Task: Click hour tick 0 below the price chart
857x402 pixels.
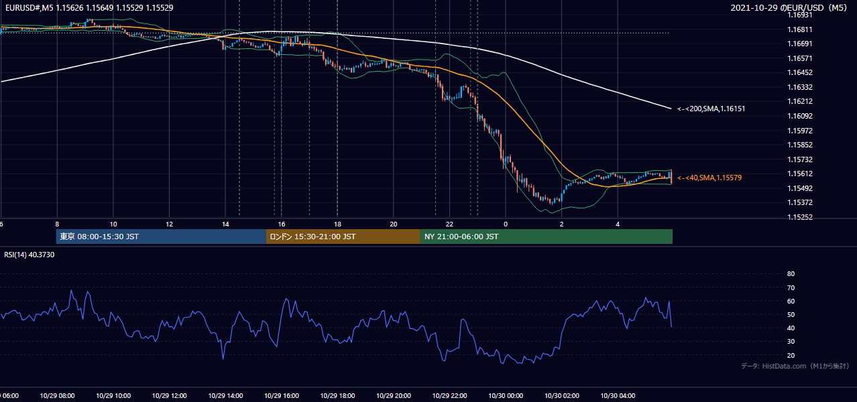Action: coord(506,224)
